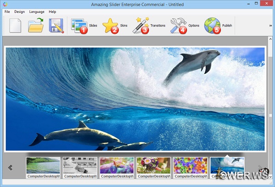Image resolution: width=275 pixels, height=187 pixels.
Task: Save project with floppy disk icon
Action: (x=56, y=26)
